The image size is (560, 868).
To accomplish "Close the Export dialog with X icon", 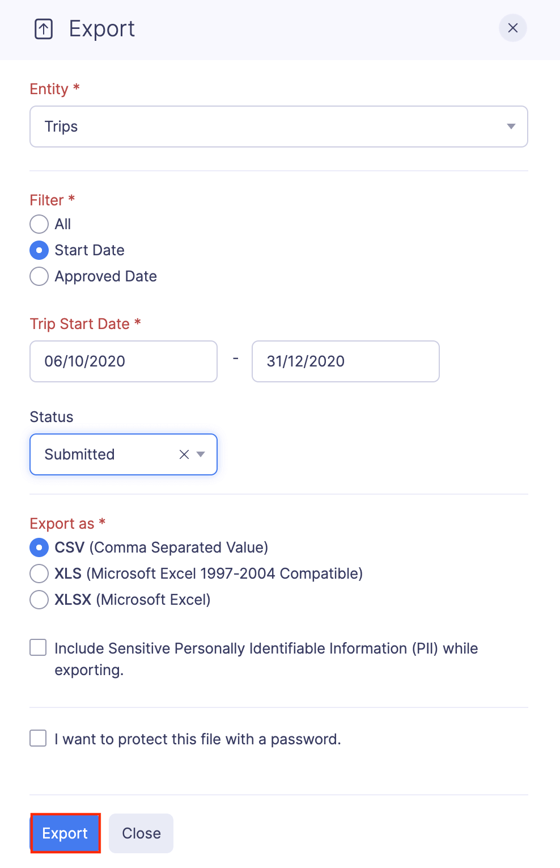I will pyautogui.click(x=512, y=28).
